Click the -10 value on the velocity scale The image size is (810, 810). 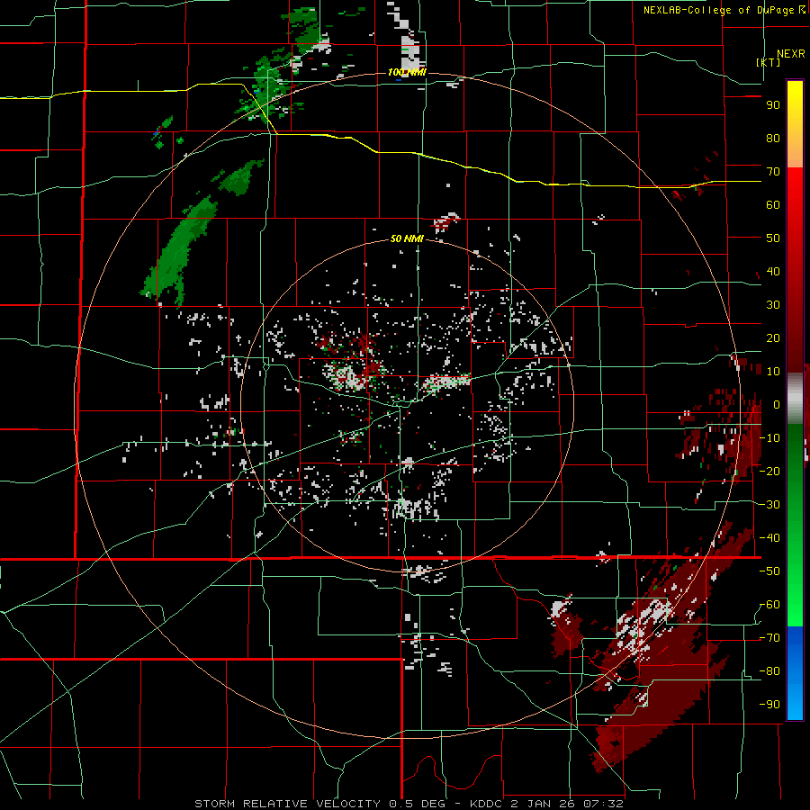coord(769,438)
